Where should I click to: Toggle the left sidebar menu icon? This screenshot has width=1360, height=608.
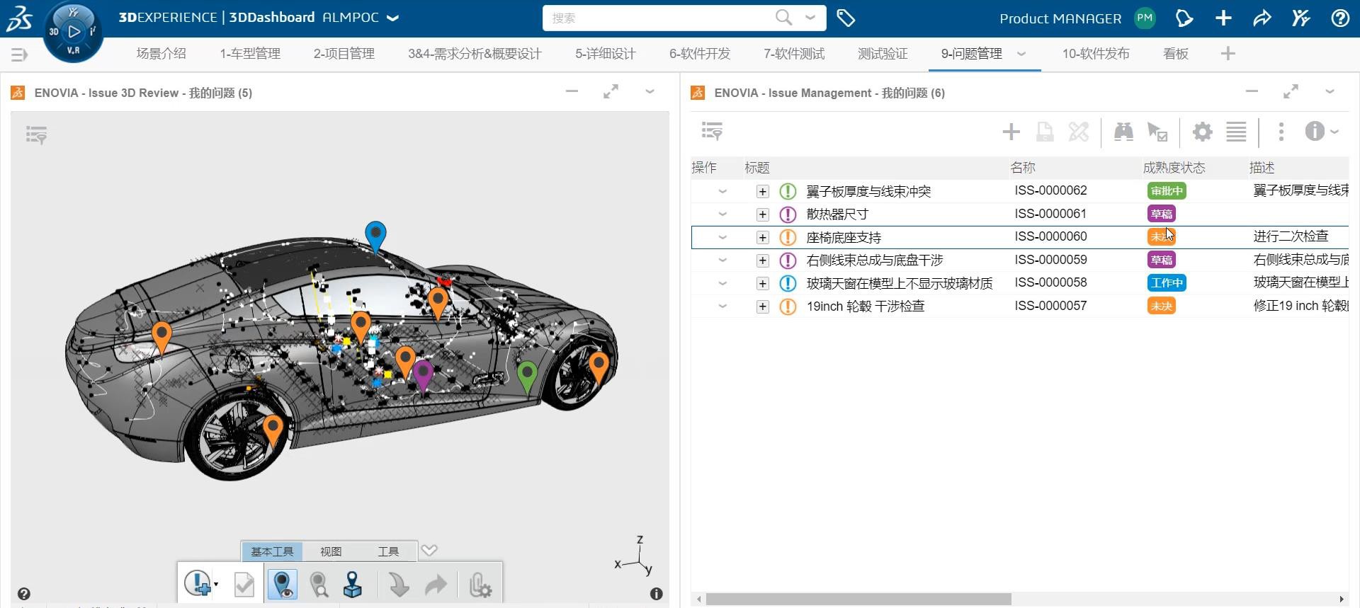pos(20,54)
